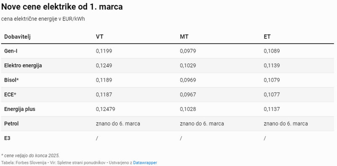This screenshot has height=166, width=337.
Task: Click Gen-I VT price 0,1199
Action: (104, 51)
